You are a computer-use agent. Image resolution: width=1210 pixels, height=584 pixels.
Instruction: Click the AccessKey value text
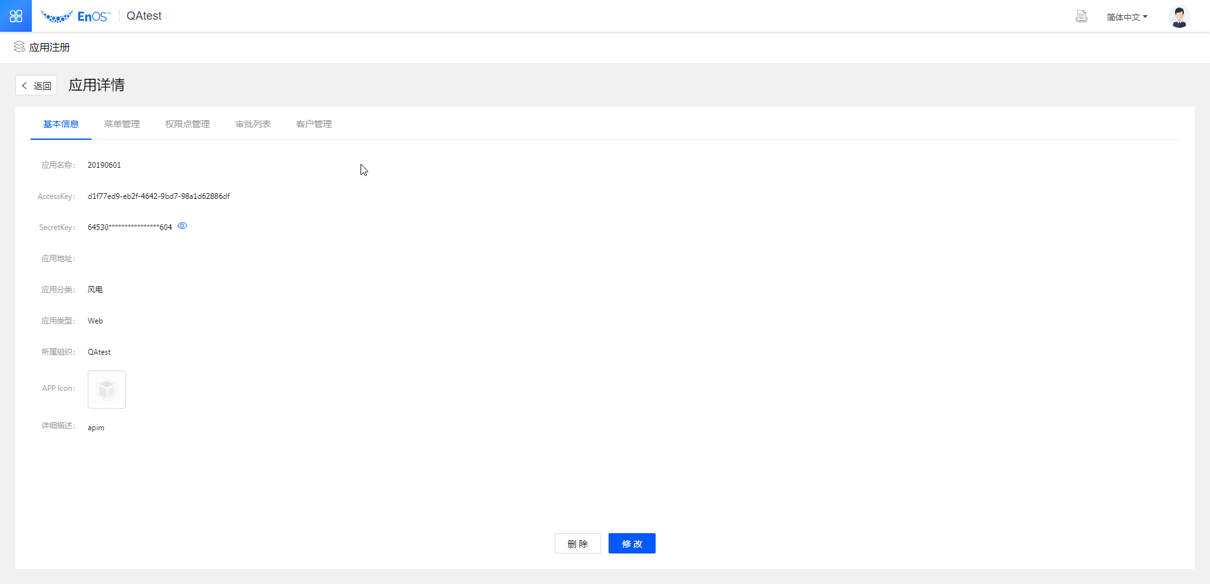click(158, 196)
